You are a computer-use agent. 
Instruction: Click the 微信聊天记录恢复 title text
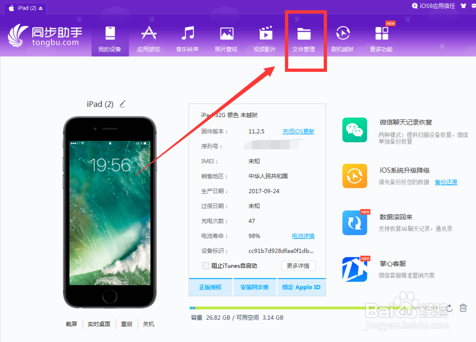tap(406, 122)
